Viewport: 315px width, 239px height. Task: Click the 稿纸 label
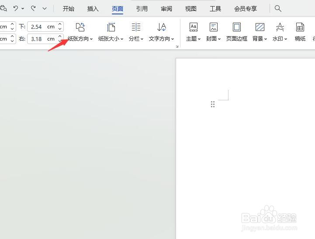tap(300, 39)
